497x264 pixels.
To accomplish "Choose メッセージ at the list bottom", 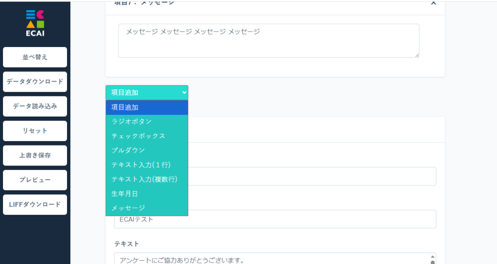I will (x=147, y=208).
